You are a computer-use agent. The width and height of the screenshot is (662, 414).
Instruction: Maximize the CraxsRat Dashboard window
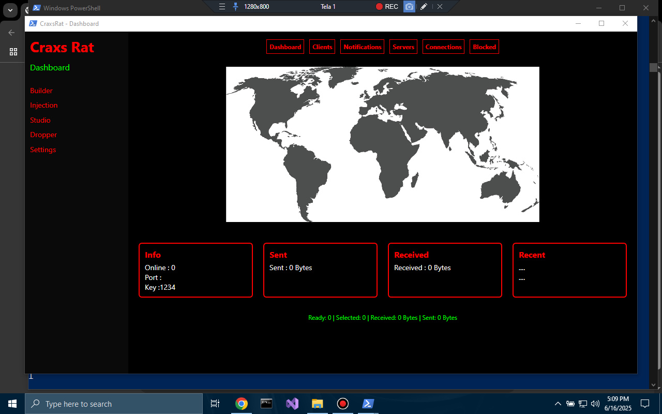coord(601,23)
